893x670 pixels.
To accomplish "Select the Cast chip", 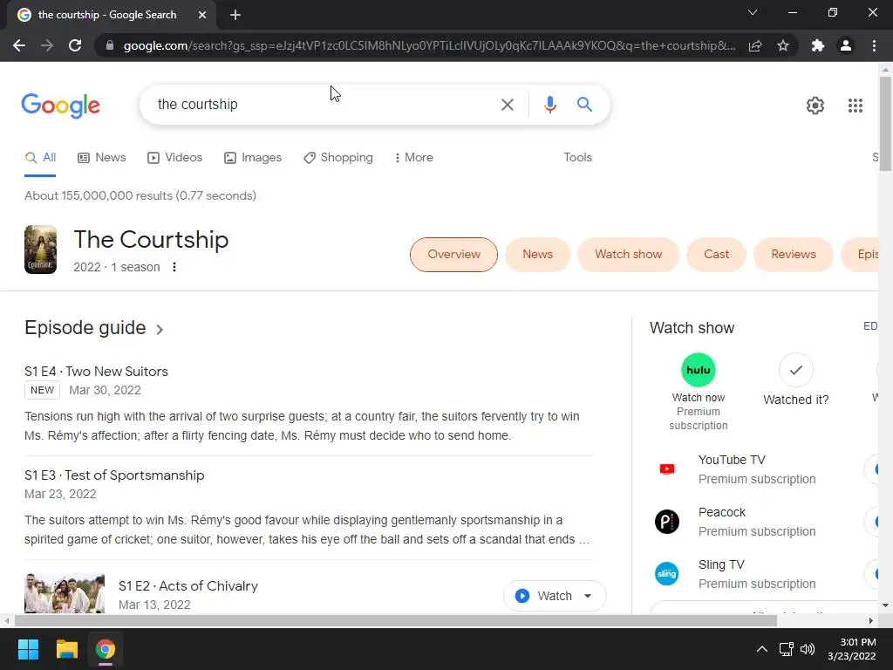I will pos(716,255).
